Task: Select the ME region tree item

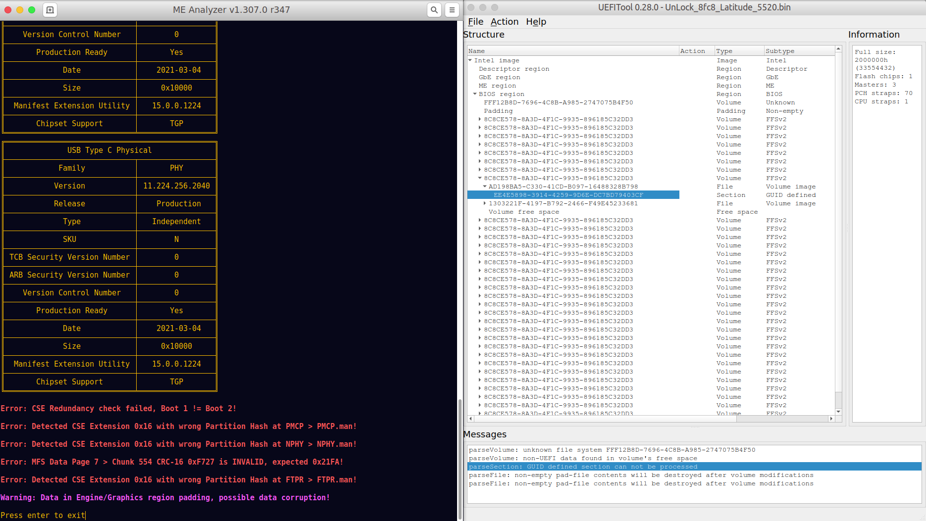Action: tap(497, 86)
